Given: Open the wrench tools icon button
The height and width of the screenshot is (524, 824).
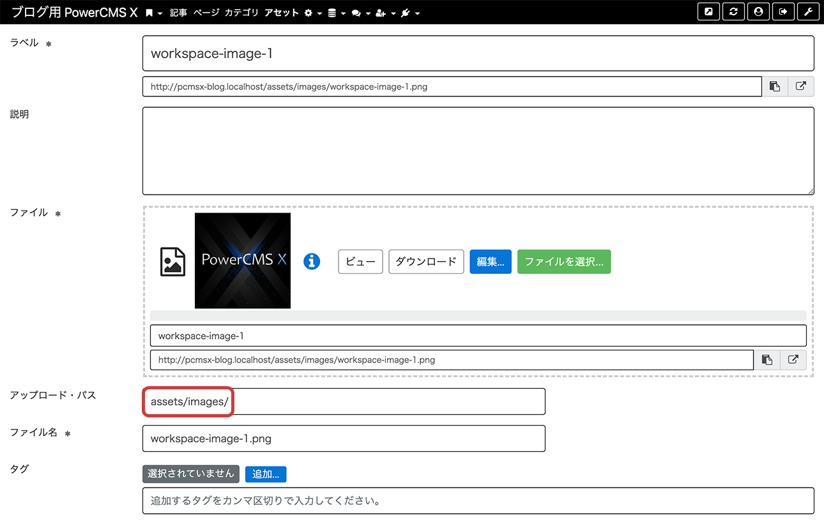Looking at the screenshot, I should (808, 12).
